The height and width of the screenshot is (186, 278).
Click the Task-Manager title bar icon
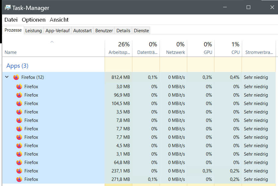click(x=8, y=8)
